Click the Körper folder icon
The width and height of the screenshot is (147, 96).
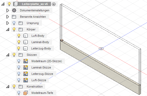pyautogui.click(x=21, y=29)
